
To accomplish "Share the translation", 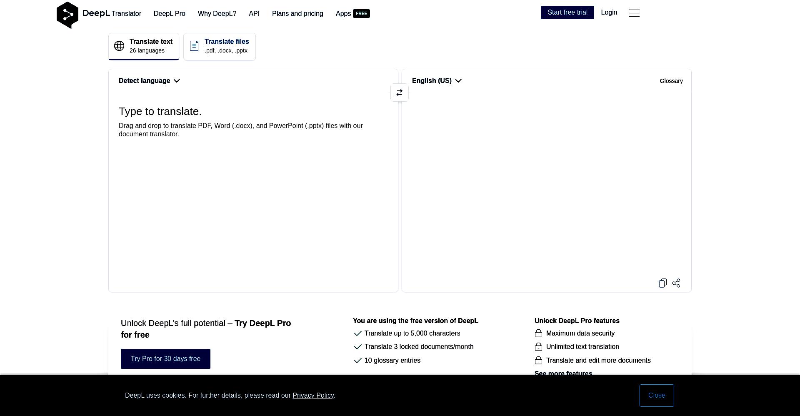I will [x=676, y=283].
